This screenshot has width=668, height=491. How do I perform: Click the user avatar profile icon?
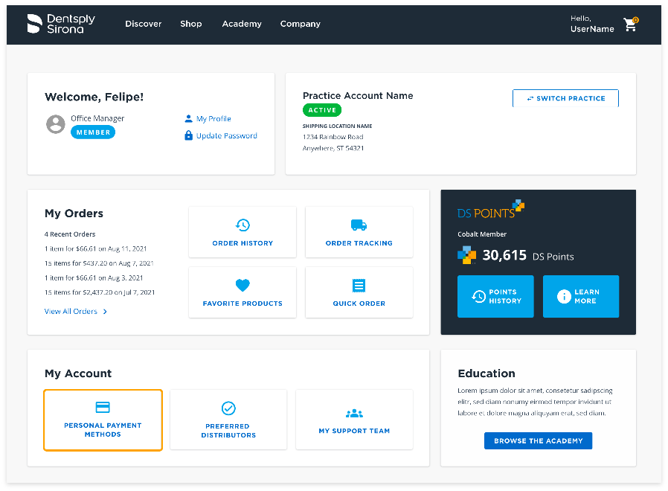tap(56, 124)
